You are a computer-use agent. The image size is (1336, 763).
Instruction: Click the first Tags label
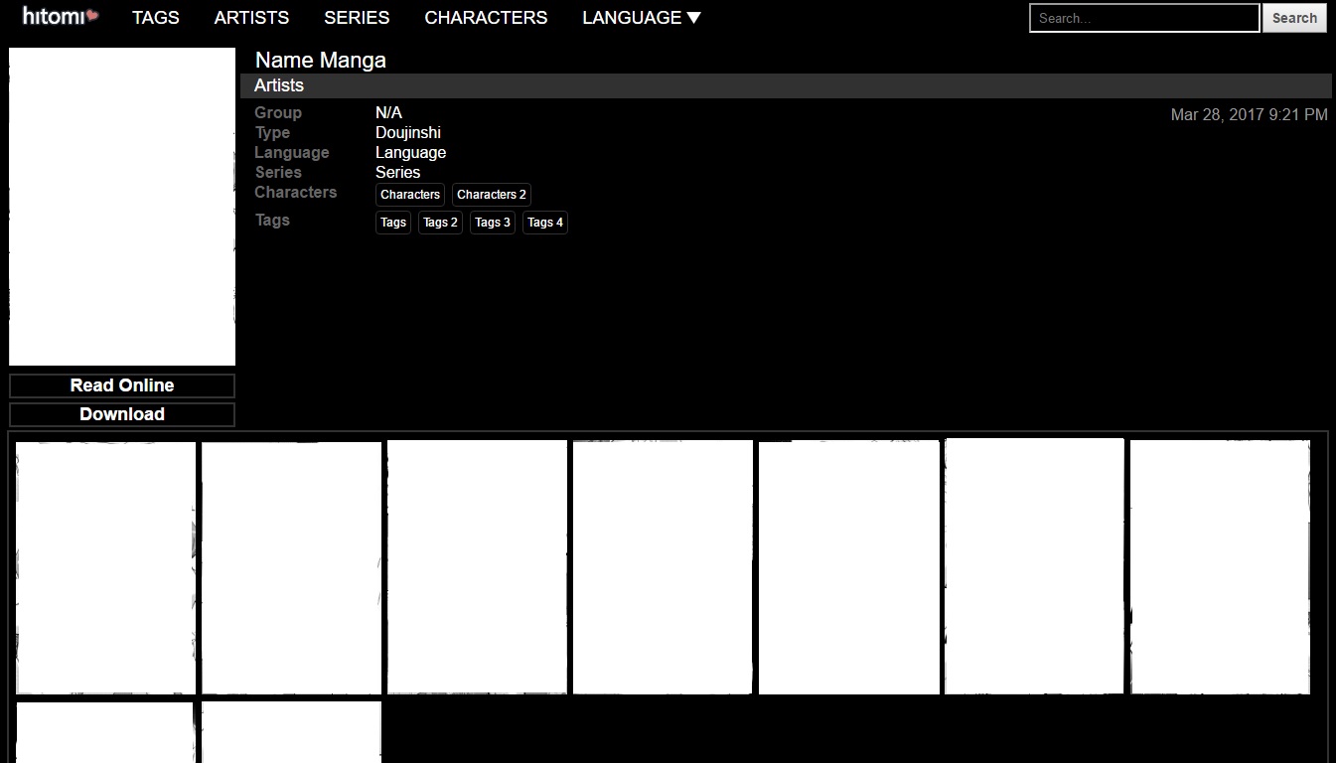click(393, 223)
